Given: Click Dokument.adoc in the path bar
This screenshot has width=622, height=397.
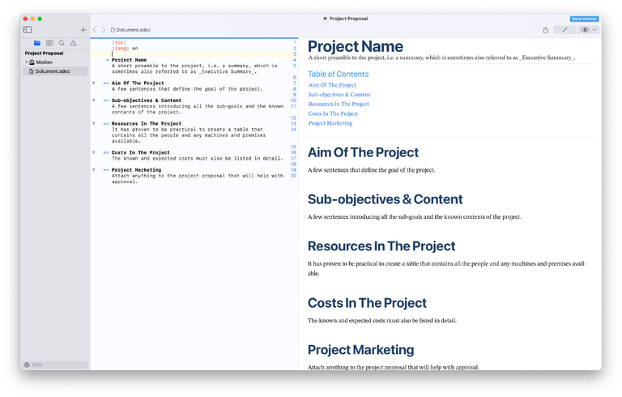Looking at the screenshot, I should click(133, 30).
